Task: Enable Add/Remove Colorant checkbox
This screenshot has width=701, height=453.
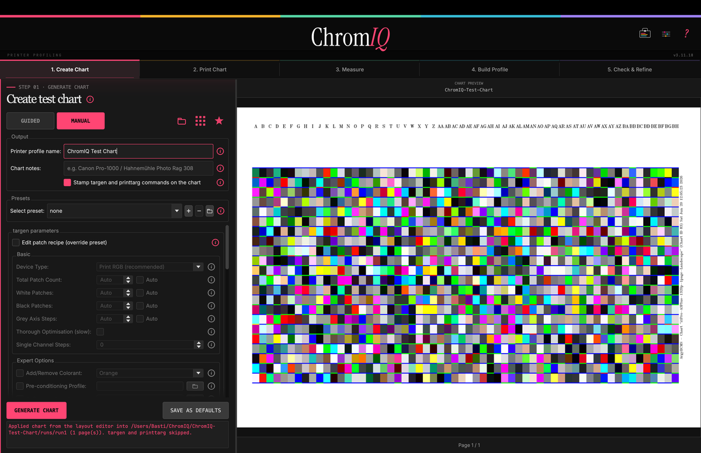Action: pos(20,373)
